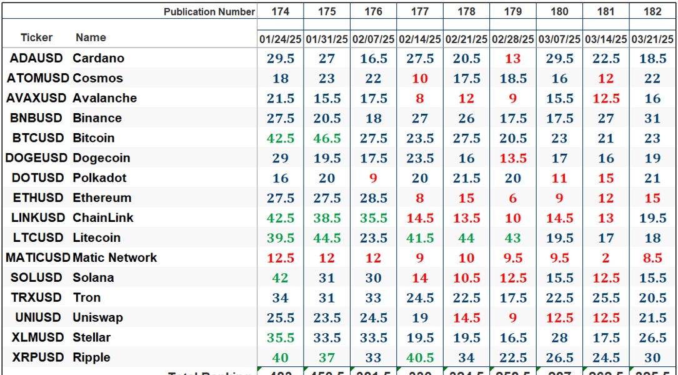This screenshot has width=678, height=375.
Task: Click Stellar's 26.5 value for 03/21/25
Action: [x=652, y=337]
